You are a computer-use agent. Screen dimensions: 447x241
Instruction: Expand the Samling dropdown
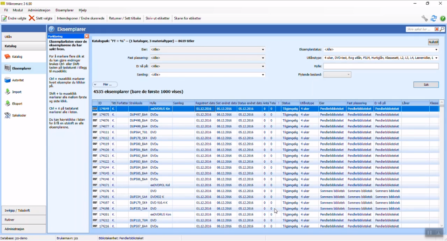point(263,75)
